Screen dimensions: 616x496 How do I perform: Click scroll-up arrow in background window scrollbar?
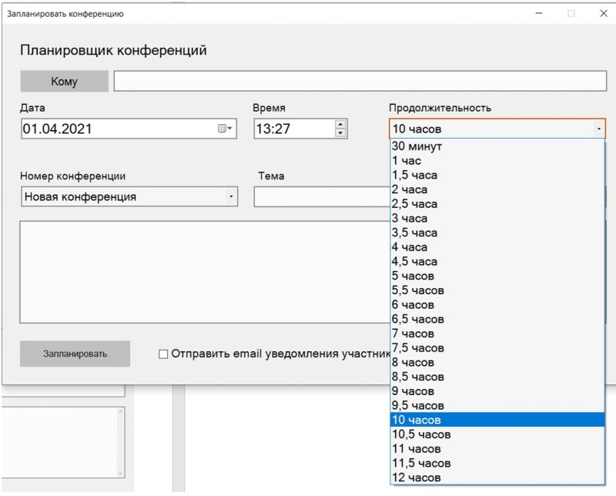click(120, 411)
